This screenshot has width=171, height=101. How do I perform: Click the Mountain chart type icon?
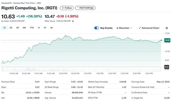(x=117, y=28)
